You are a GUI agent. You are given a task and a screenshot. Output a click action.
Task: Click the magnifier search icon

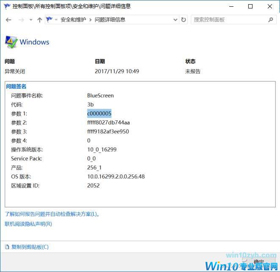271,19
